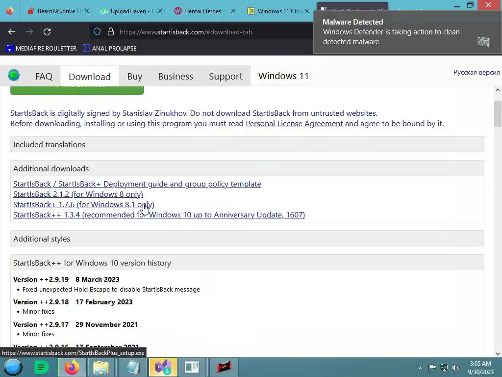Collapse the Additional downloads section
The width and height of the screenshot is (502, 377).
[247, 169]
